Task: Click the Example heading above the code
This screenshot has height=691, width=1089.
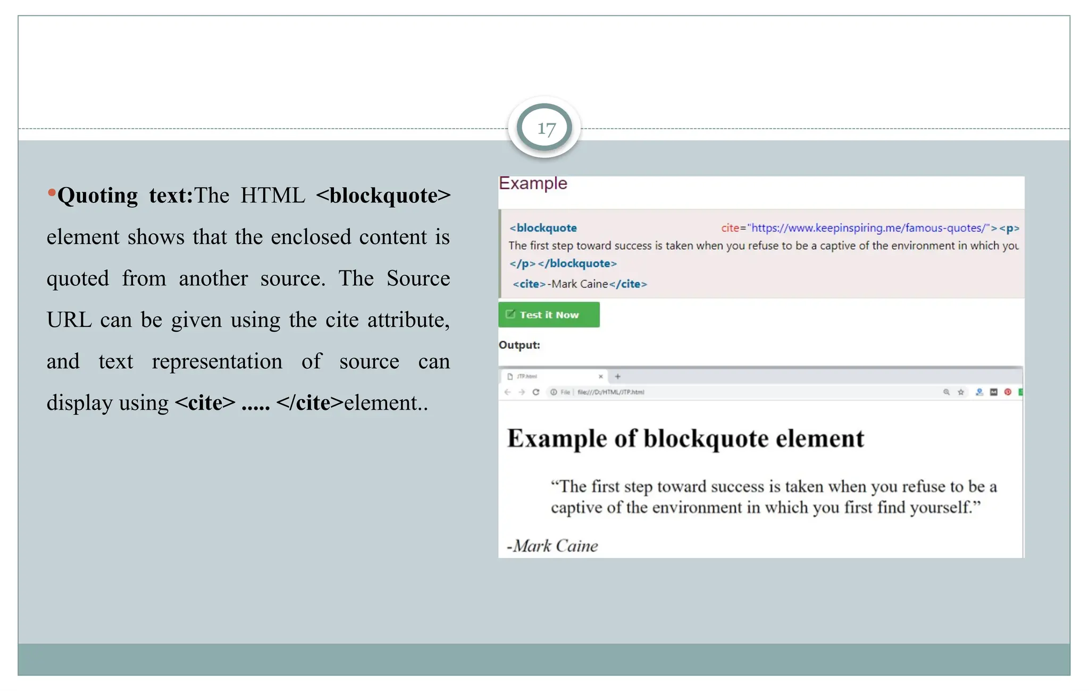Action: pyautogui.click(x=533, y=183)
